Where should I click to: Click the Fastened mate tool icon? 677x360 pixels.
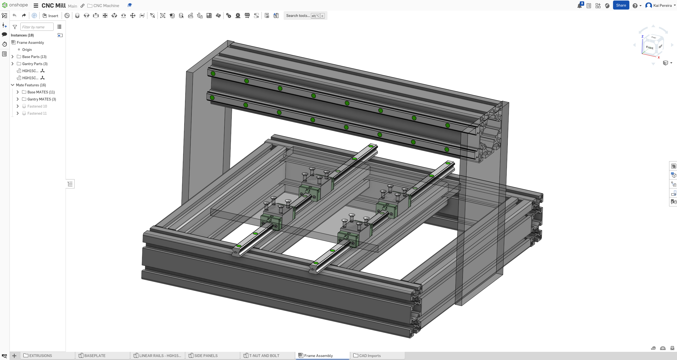click(x=77, y=16)
